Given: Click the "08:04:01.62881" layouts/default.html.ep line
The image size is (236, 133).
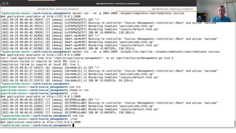Looking at the screenshot, I should 80,109.
